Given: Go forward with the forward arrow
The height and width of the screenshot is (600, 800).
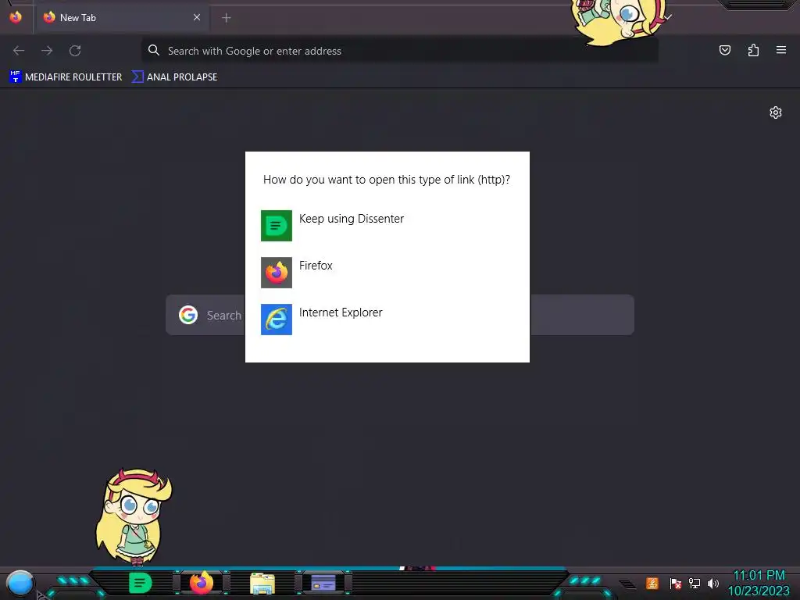Looking at the screenshot, I should pos(47,51).
